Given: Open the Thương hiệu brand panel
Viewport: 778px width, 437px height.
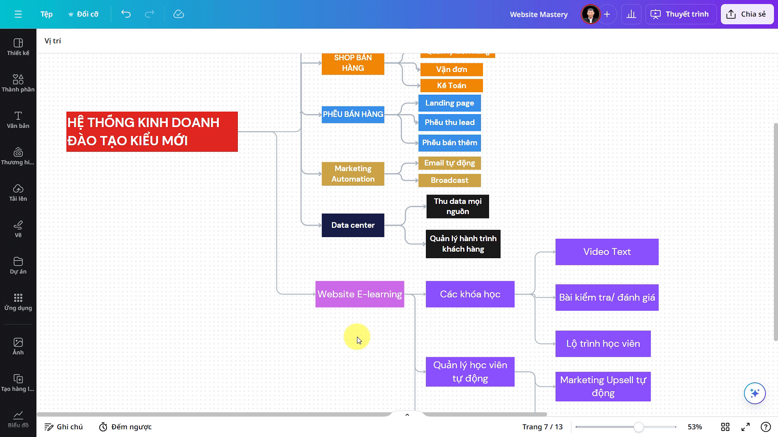Looking at the screenshot, I should [18, 156].
